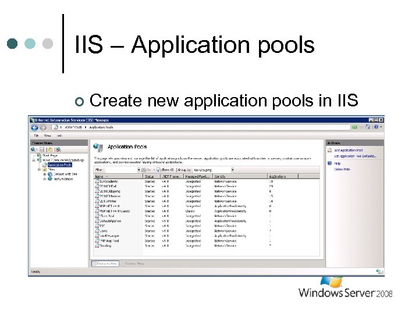Open the blue Help icon in address toolbar
The height and width of the screenshot is (314, 419).
coord(376,127)
